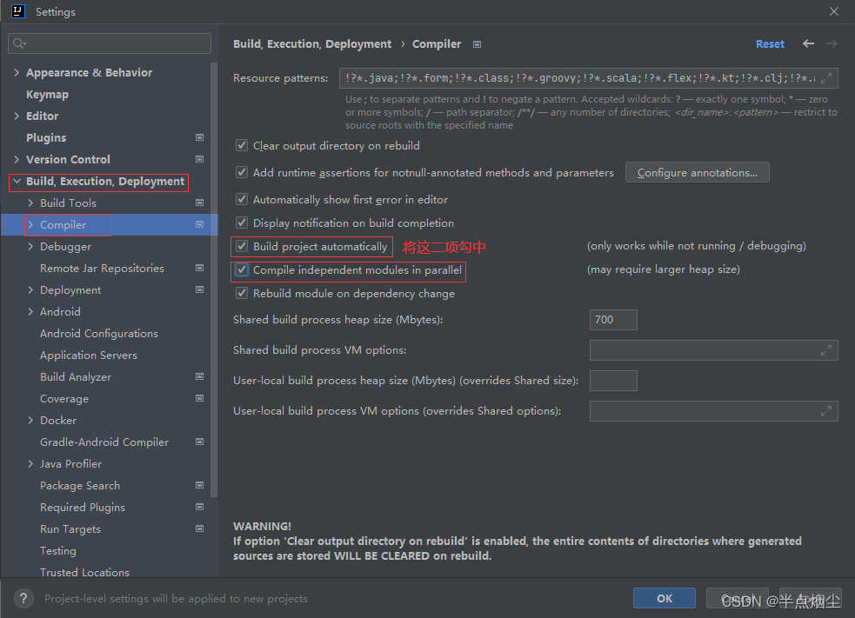Expand the Build Tools node
Image resolution: width=855 pixels, height=618 pixels.
pos(30,203)
